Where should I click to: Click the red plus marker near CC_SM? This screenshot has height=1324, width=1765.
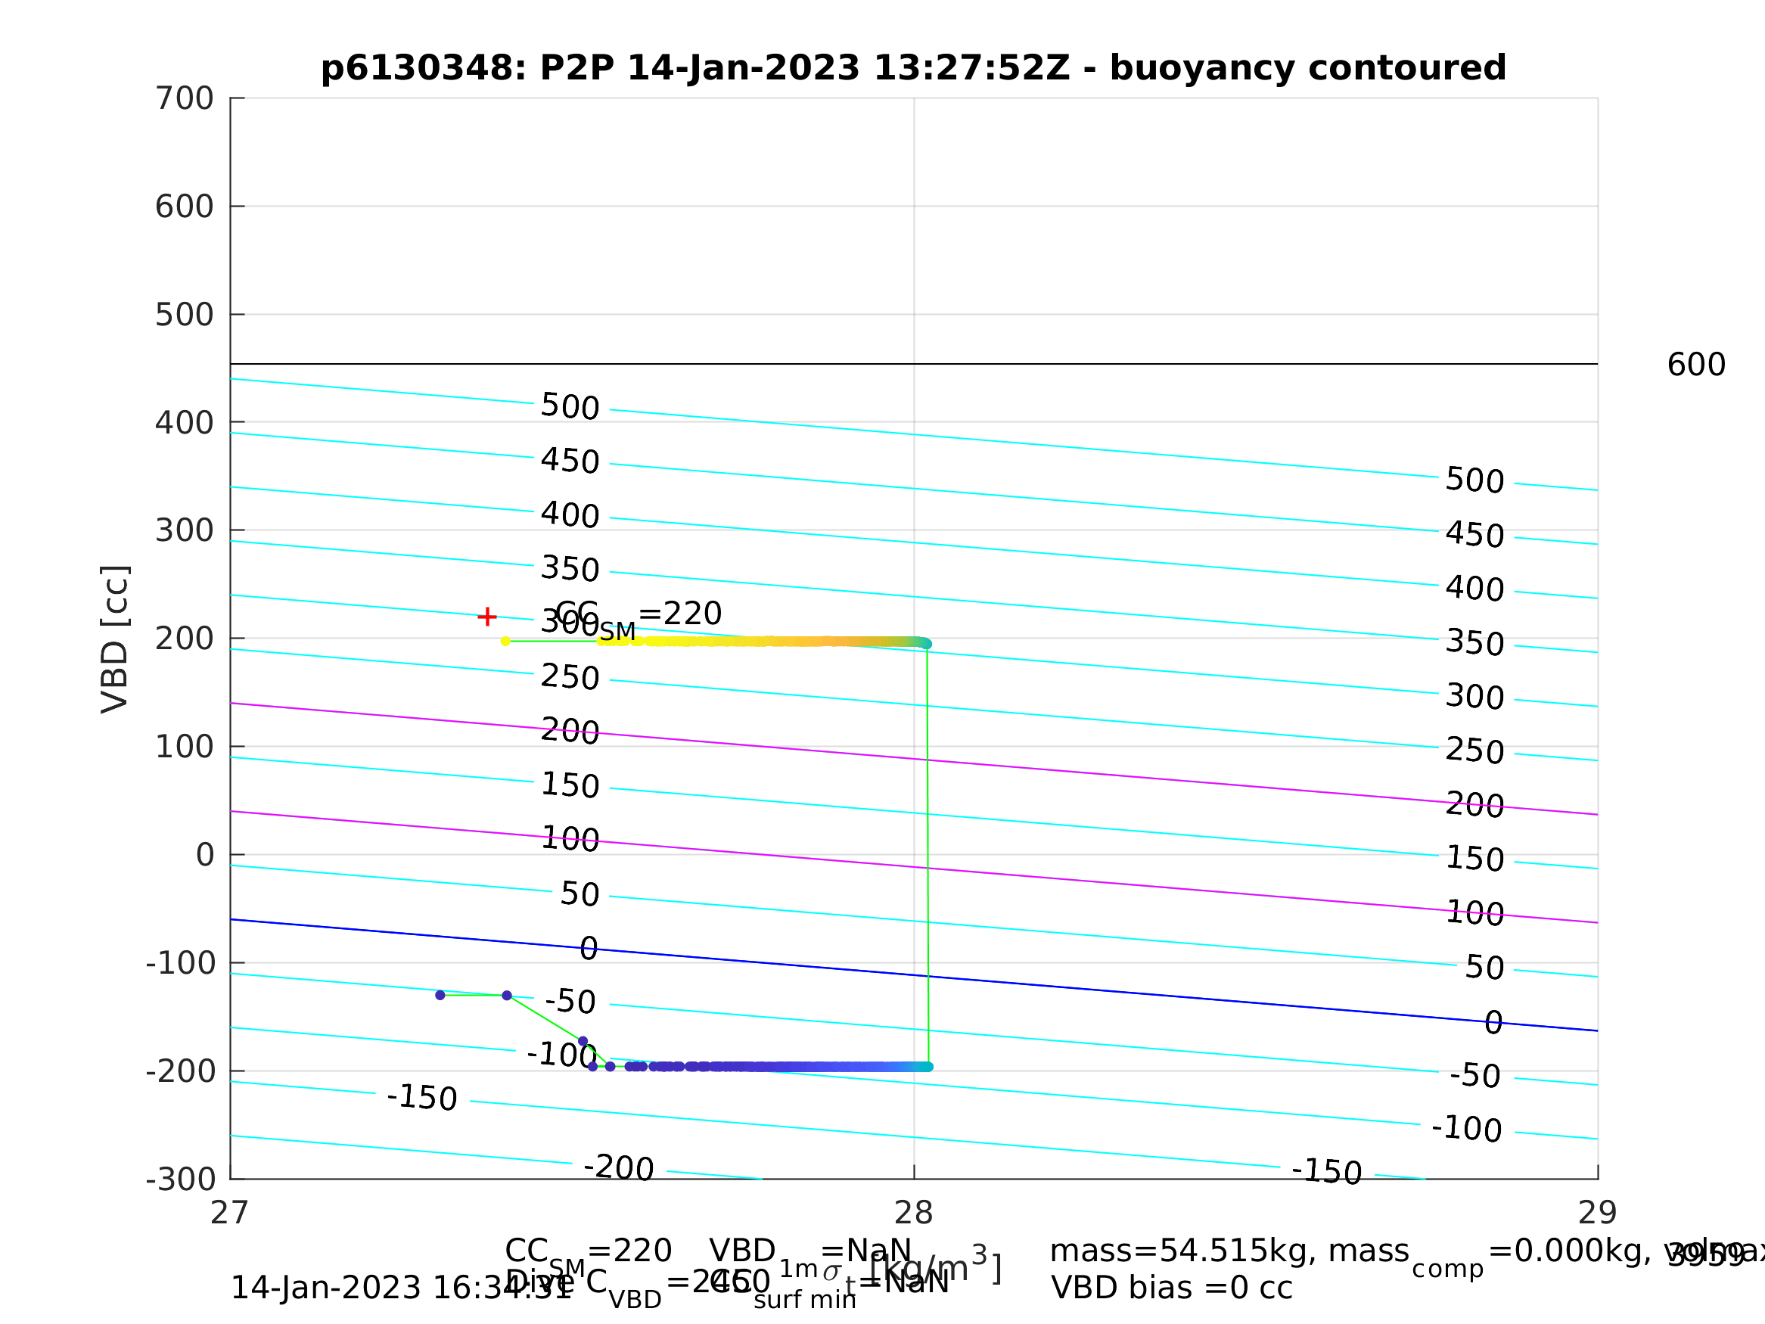click(x=486, y=617)
